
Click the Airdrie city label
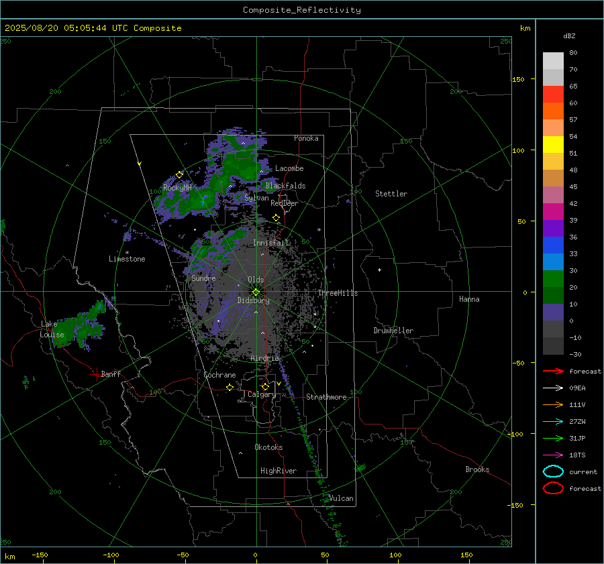[264, 358]
